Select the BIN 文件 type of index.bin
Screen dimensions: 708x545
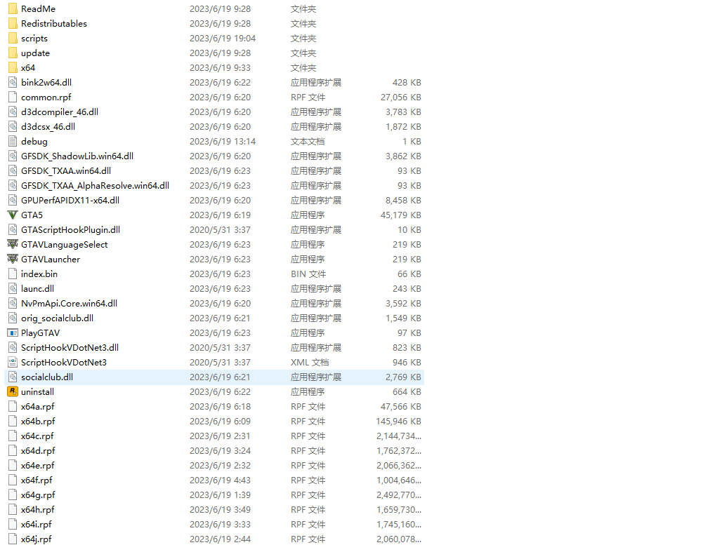click(308, 274)
